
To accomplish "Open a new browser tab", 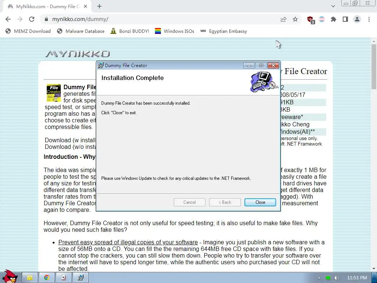I will (x=99, y=7).
